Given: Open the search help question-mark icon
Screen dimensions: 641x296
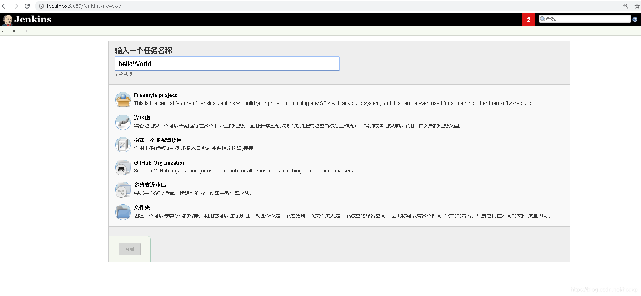Looking at the screenshot, I should [x=635, y=20].
